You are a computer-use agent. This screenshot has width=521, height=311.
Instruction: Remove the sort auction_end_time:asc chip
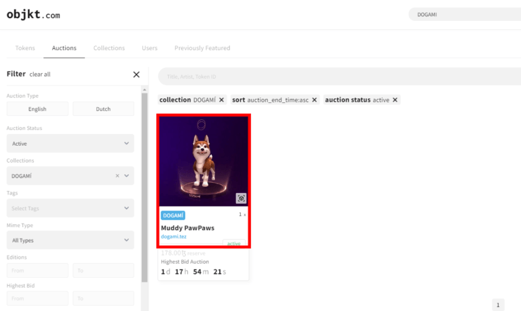point(314,100)
